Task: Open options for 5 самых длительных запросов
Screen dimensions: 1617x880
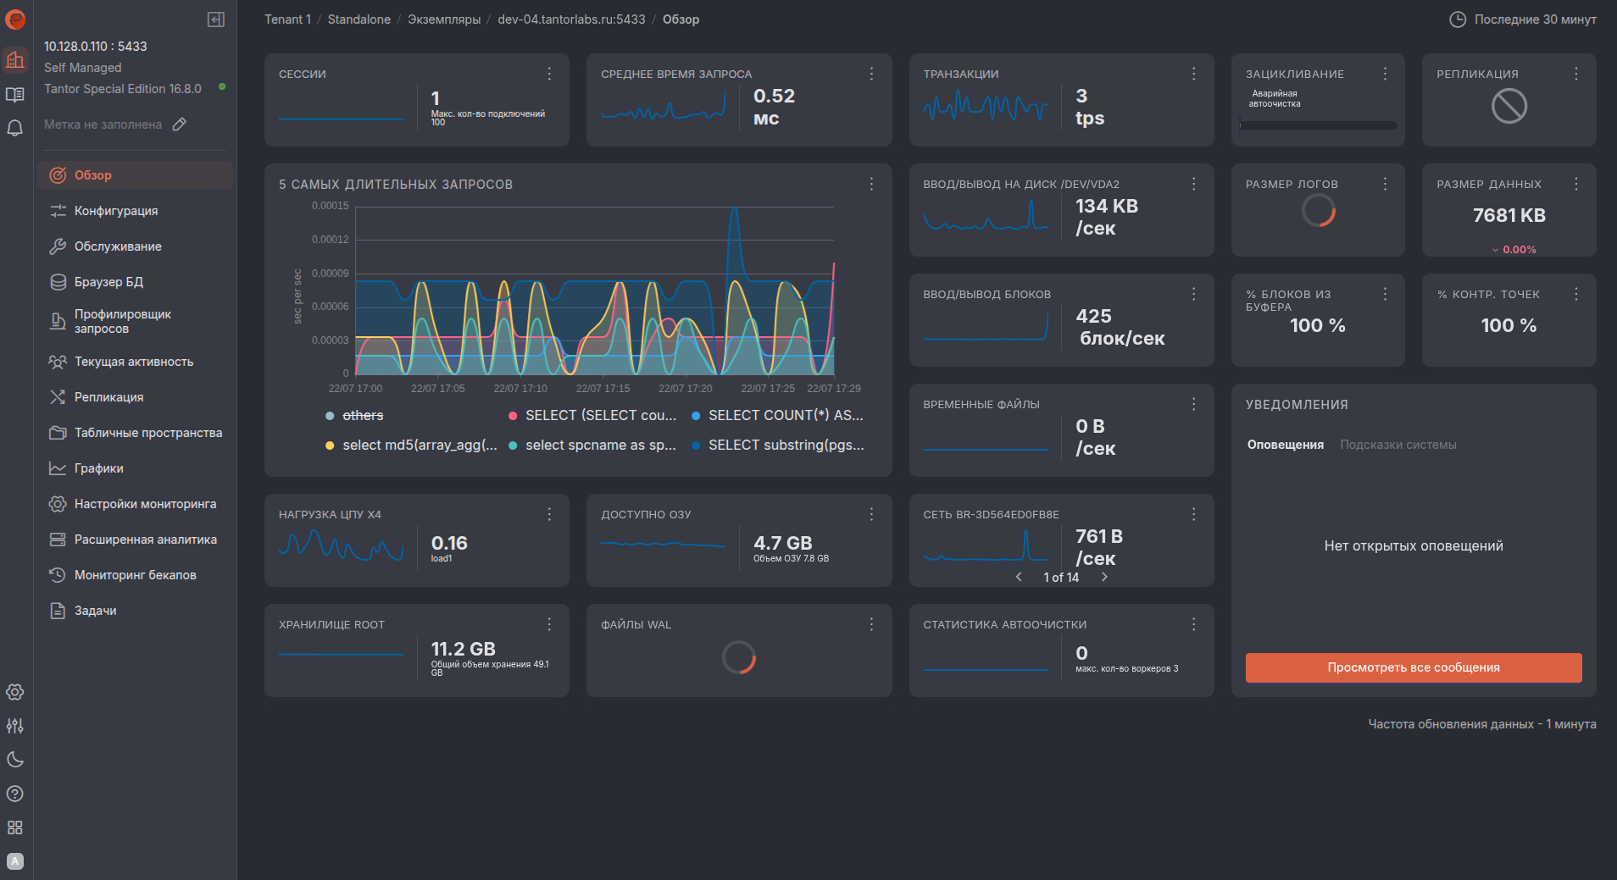Action: click(871, 184)
